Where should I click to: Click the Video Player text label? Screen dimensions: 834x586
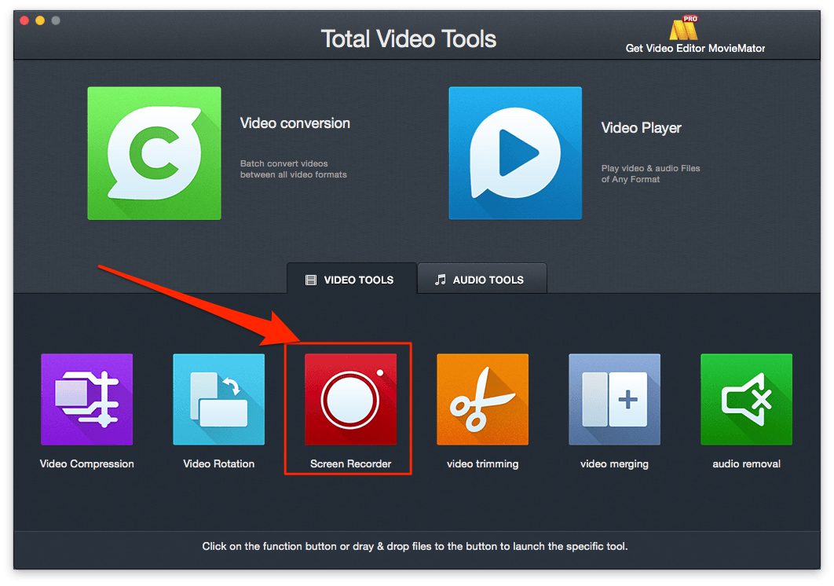click(x=641, y=127)
